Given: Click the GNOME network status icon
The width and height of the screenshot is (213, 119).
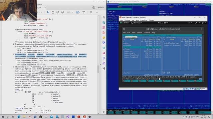Looking at the screenshot, I should pos(196,23).
